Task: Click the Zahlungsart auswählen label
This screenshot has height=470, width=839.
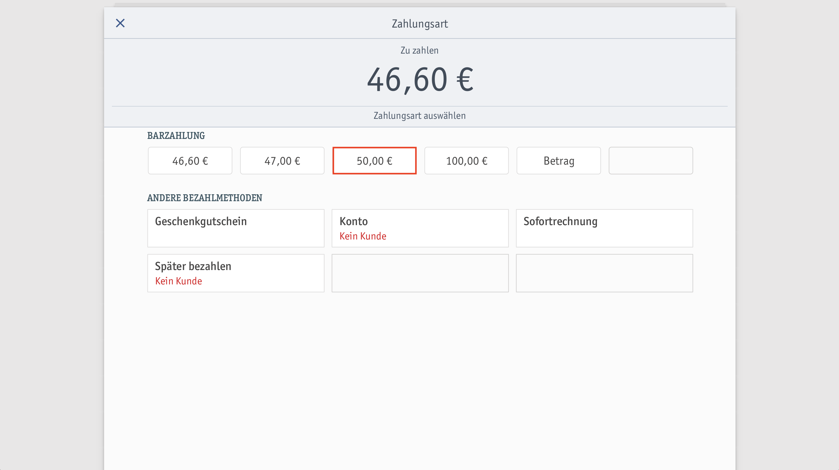Action: pos(419,116)
